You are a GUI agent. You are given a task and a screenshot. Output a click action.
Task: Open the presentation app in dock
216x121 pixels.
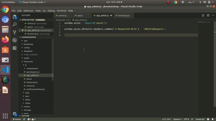(x=5, y=90)
